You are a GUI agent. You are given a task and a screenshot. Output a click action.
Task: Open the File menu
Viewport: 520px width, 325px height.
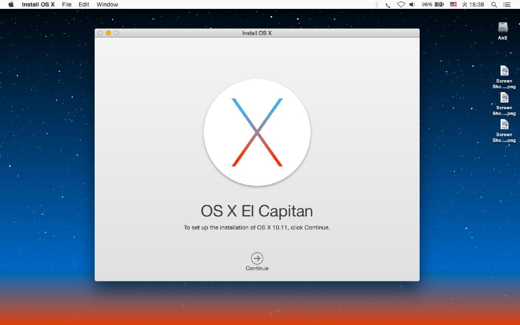pos(67,4)
